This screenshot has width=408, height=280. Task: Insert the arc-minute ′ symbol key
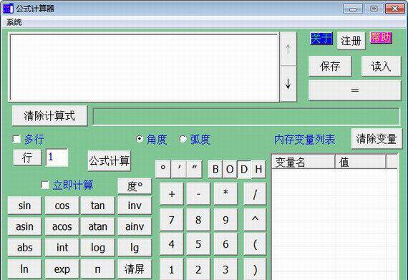[179, 169]
